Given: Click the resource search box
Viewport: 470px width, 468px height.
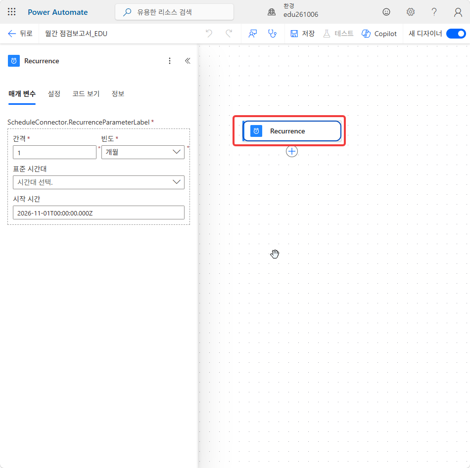Looking at the screenshot, I should (x=174, y=12).
